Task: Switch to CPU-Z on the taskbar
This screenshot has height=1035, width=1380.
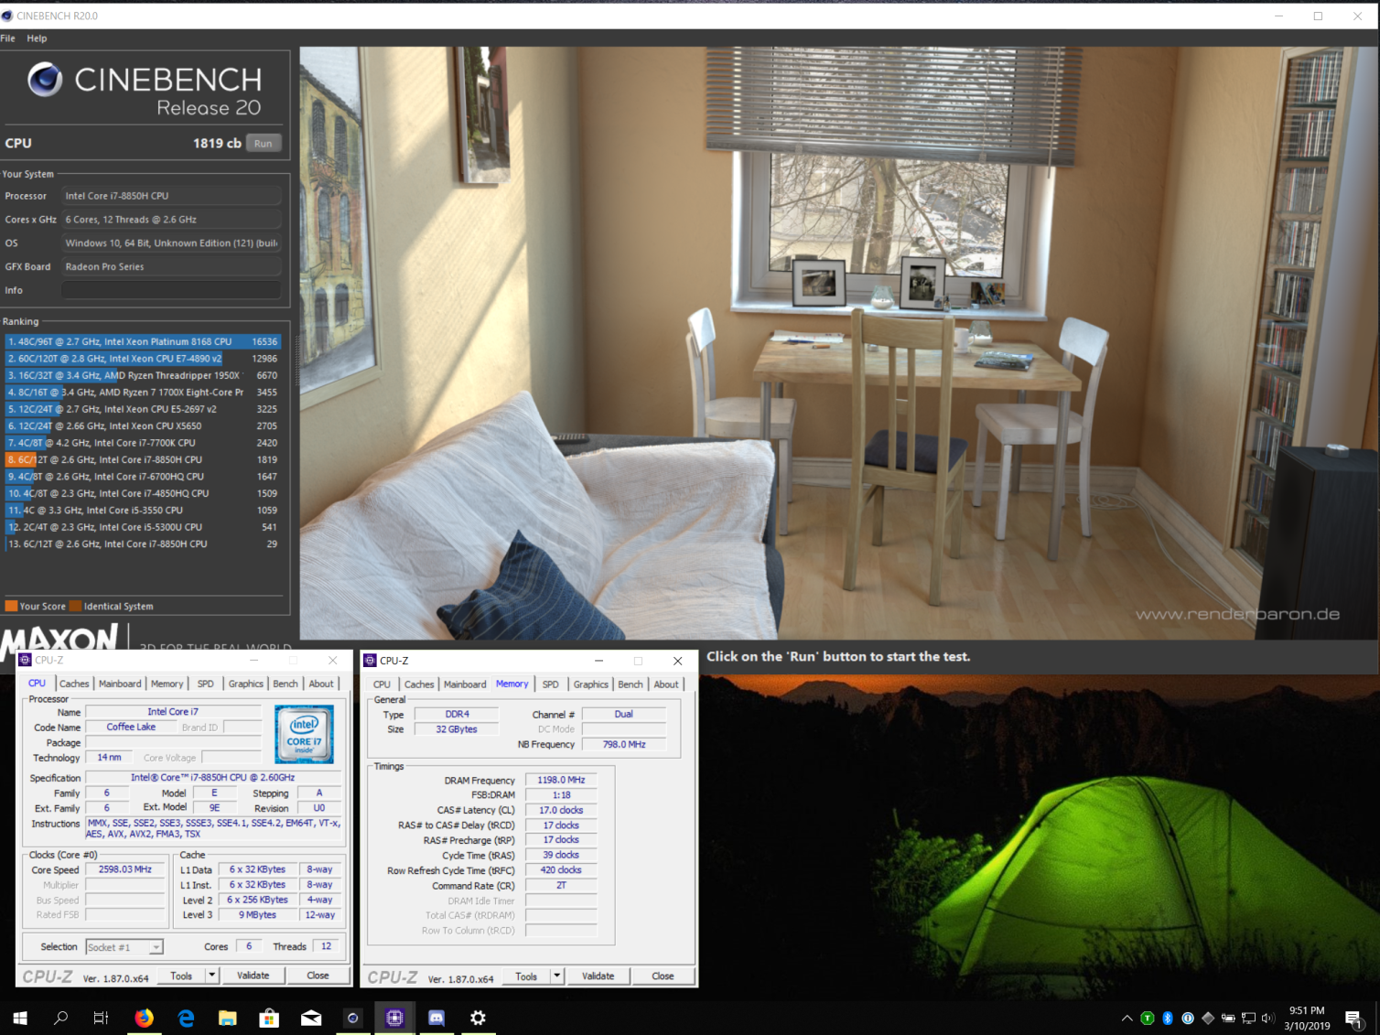Action: click(394, 1018)
